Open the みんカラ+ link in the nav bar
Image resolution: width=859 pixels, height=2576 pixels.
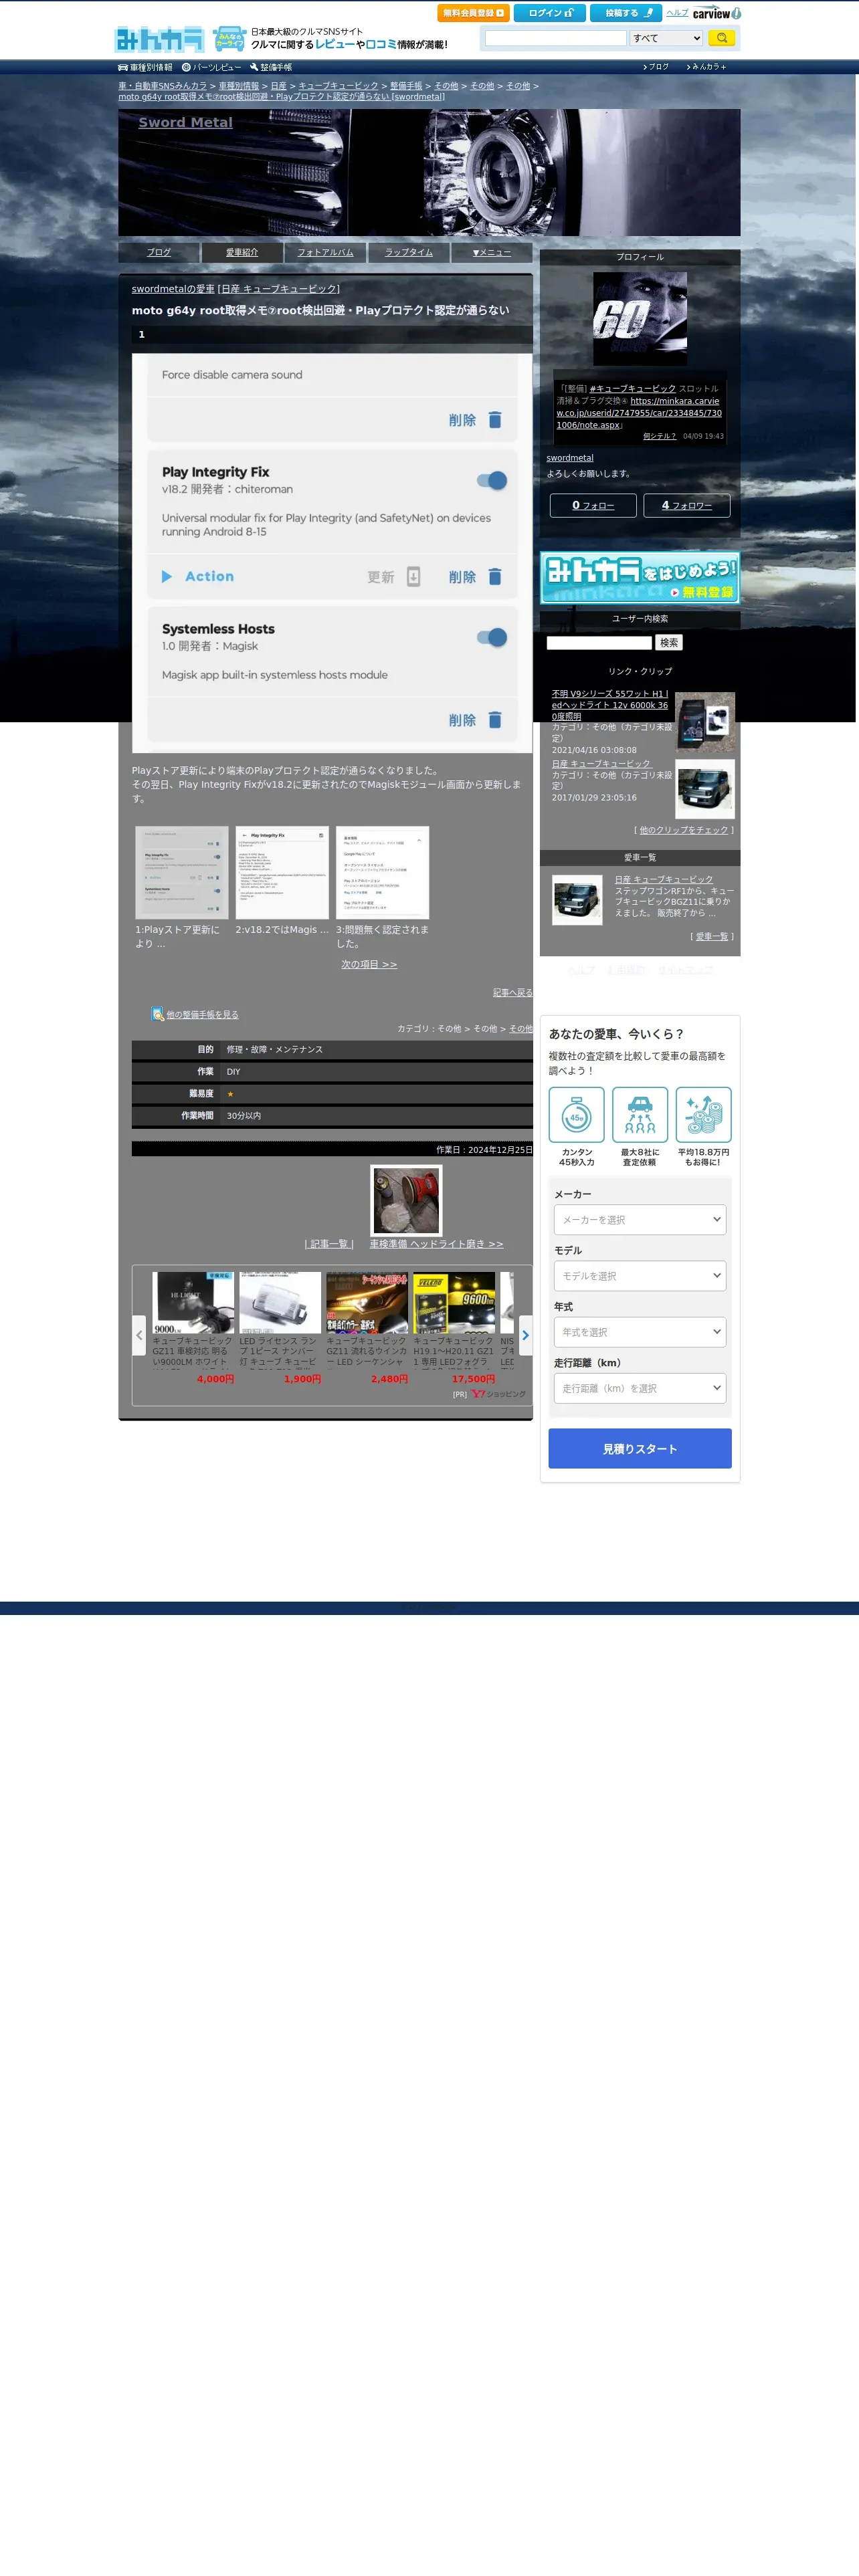click(x=707, y=67)
